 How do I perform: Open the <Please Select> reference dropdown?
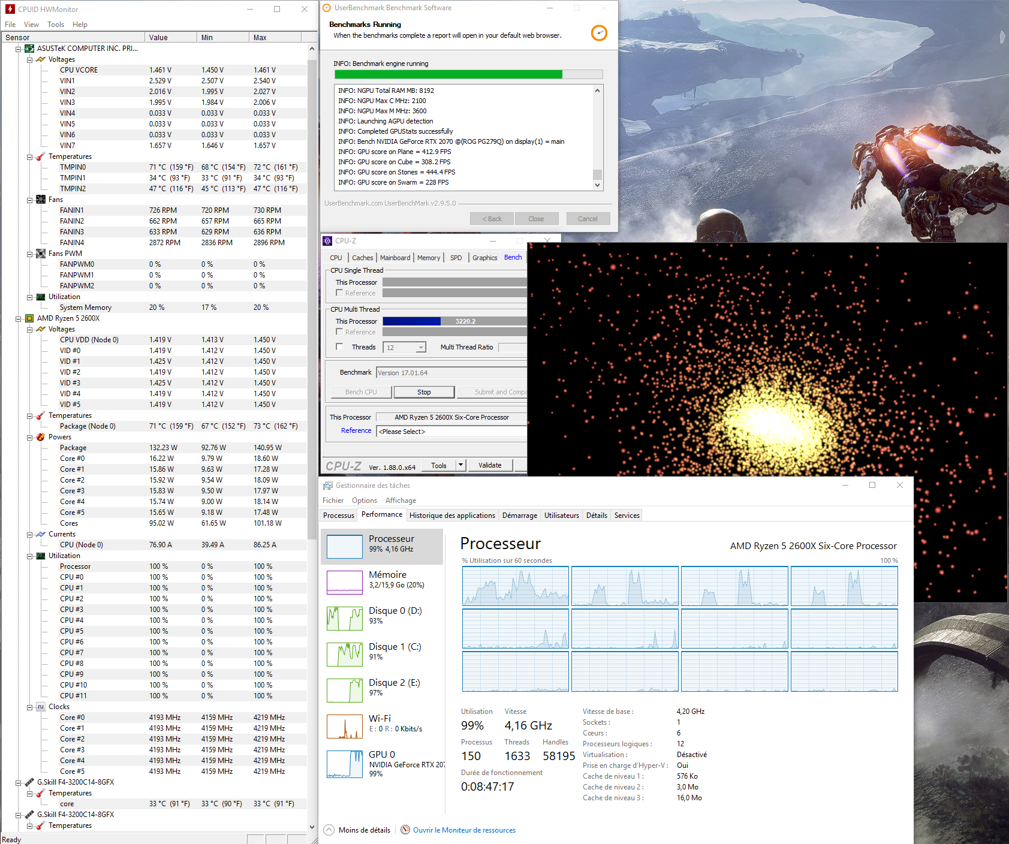(x=451, y=432)
